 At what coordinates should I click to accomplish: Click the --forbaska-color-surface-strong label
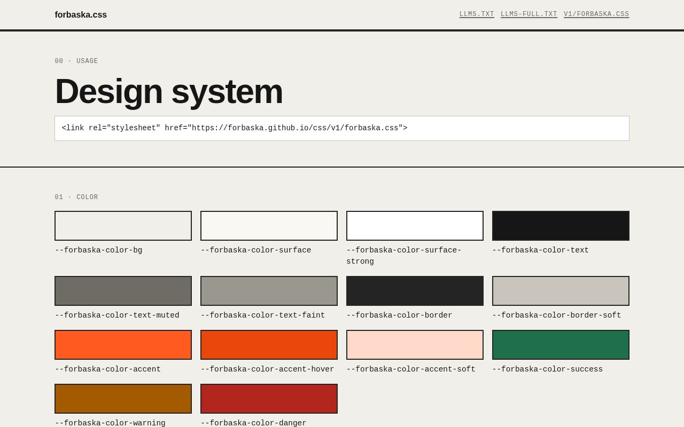404,256
